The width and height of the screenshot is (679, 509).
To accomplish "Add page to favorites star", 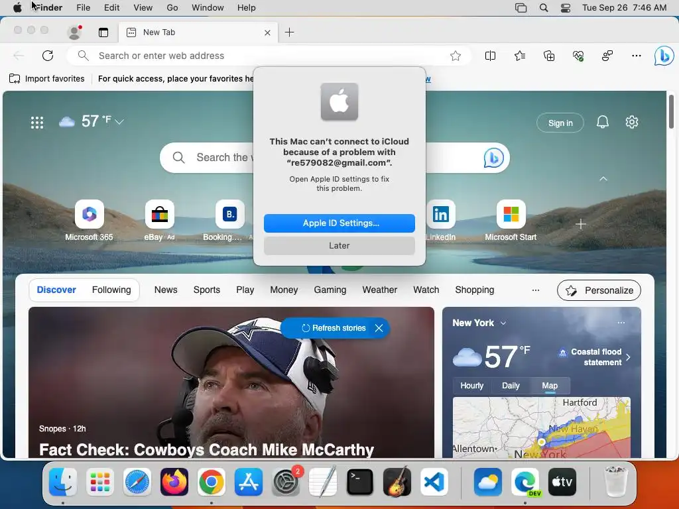I will [x=455, y=56].
